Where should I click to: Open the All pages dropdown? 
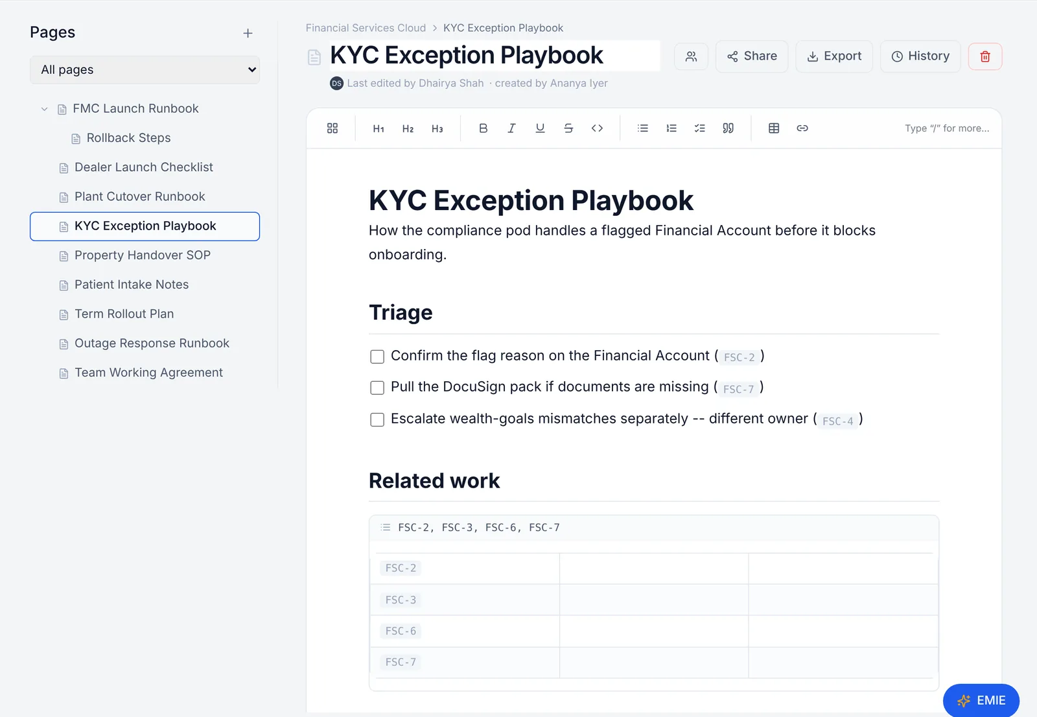click(x=145, y=70)
